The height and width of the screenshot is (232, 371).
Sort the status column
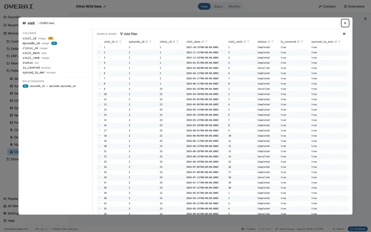click(x=269, y=42)
